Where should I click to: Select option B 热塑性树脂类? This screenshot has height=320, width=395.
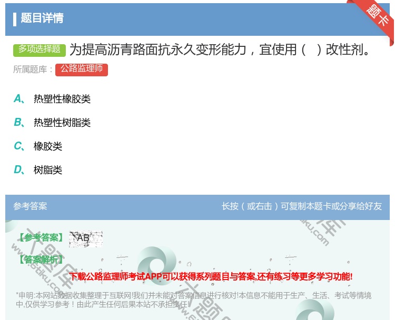click(62, 122)
